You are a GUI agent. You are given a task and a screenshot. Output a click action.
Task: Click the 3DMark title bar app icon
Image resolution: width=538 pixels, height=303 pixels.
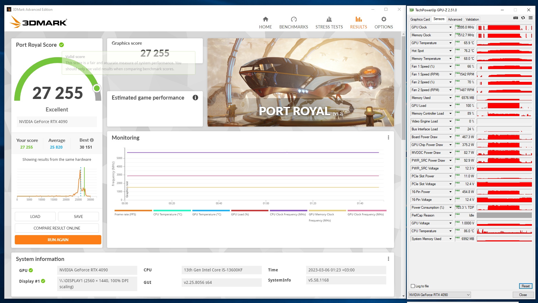pyautogui.click(x=9, y=9)
